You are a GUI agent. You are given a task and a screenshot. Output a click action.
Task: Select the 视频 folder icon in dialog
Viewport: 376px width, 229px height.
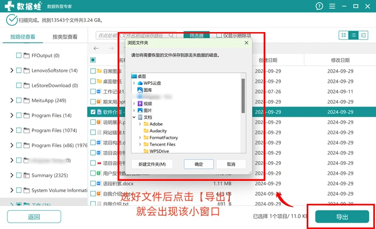[x=140, y=104]
